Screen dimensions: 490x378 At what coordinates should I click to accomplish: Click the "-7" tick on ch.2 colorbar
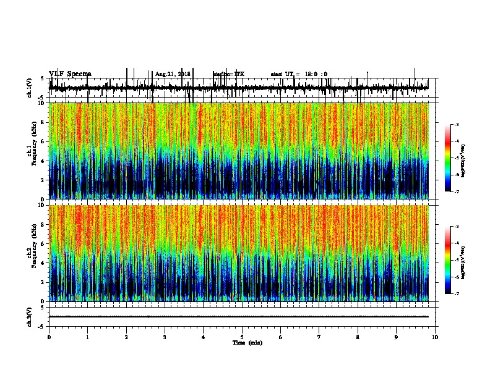[456, 293]
